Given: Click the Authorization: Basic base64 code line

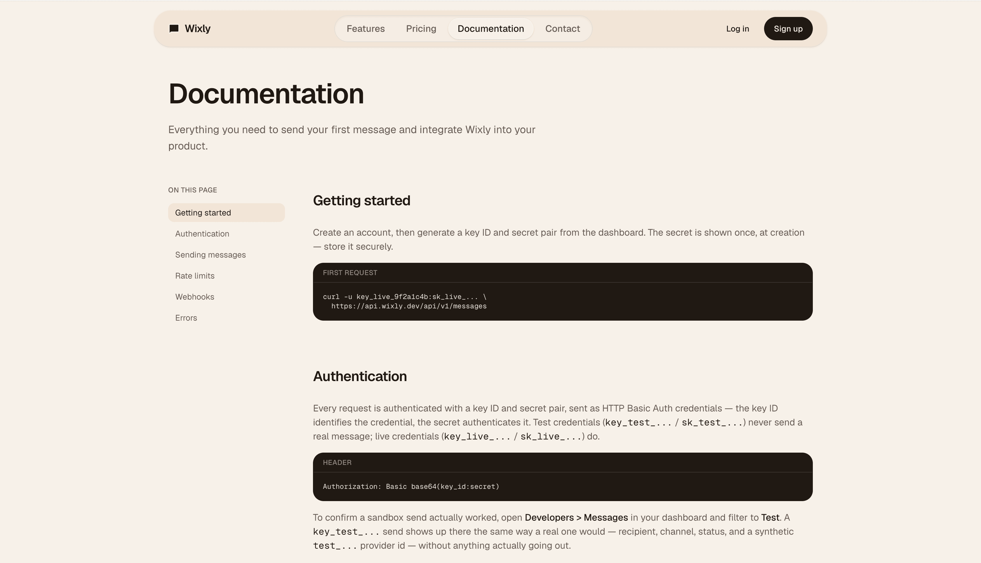Looking at the screenshot, I should point(411,486).
